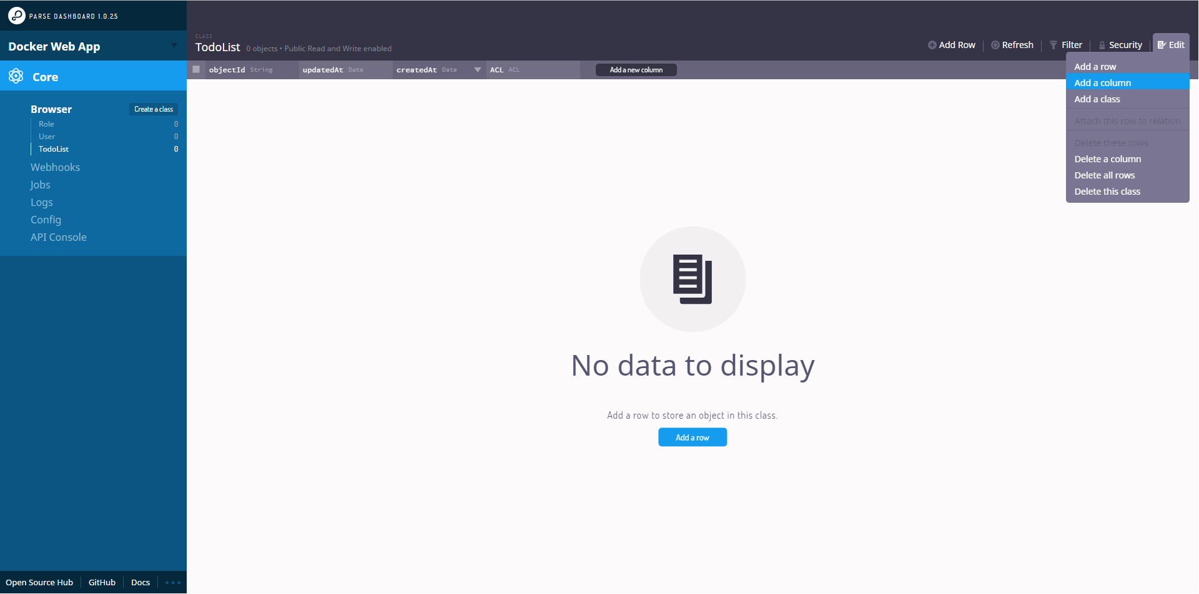Viewport: 1199px width, 594px height.
Task: Click the Parse logo icon
Action: (17, 16)
